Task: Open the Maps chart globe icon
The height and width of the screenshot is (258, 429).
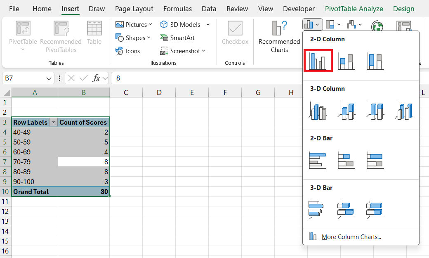Action: 377,26
